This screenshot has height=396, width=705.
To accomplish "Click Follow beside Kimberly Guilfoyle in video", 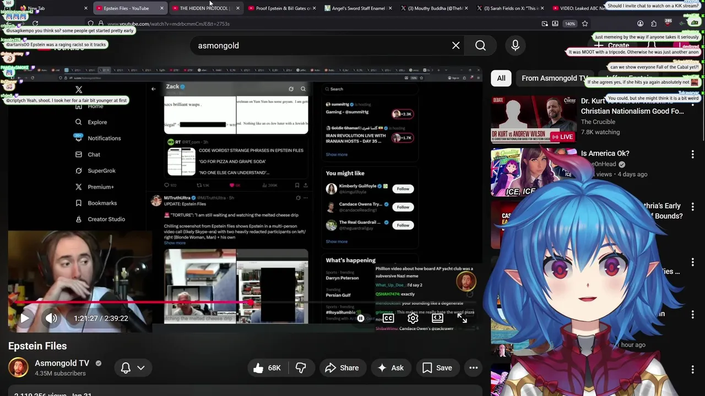I will pyautogui.click(x=403, y=189).
